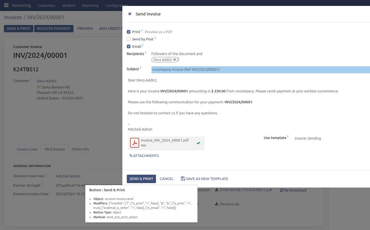
Task: Open the Reporting menu
Action: (x=90, y=5)
